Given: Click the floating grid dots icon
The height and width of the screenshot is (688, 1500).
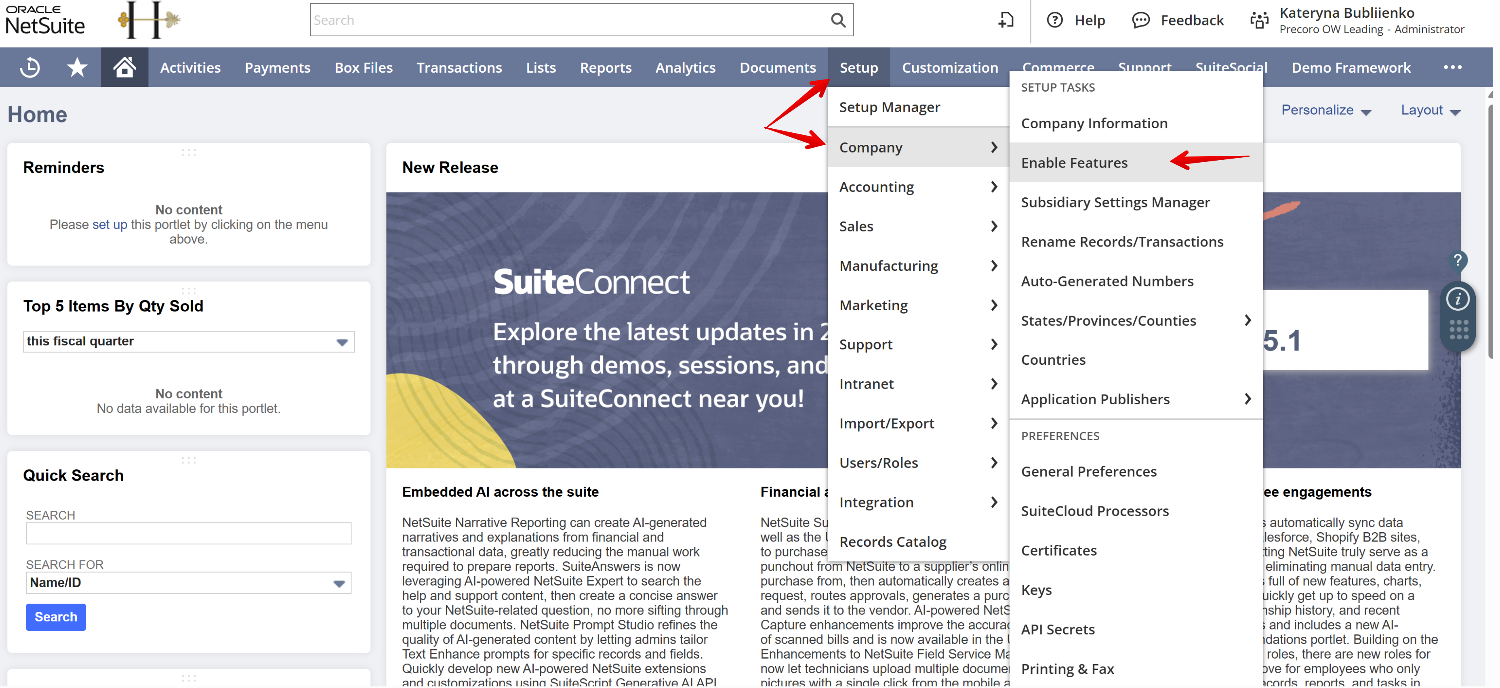Looking at the screenshot, I should [x=1459, y=330].
